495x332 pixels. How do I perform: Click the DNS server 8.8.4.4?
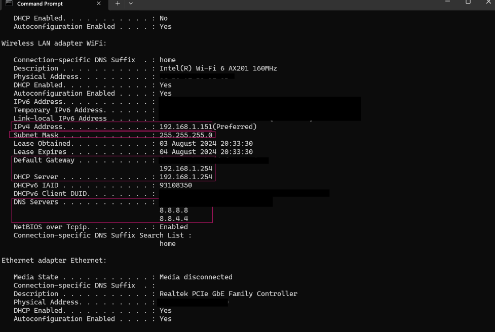[174, 219]
